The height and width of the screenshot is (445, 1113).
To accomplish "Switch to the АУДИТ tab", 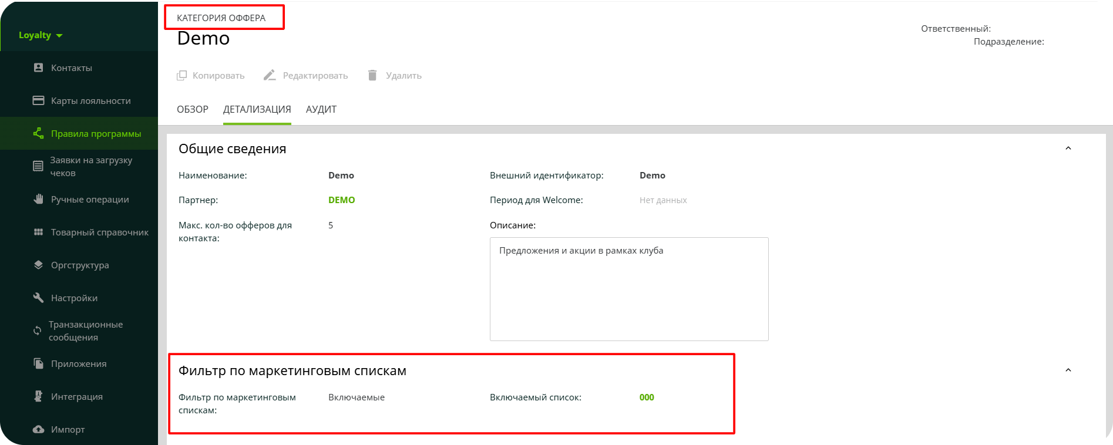I will pyautogui.click(x=321, y=109).
